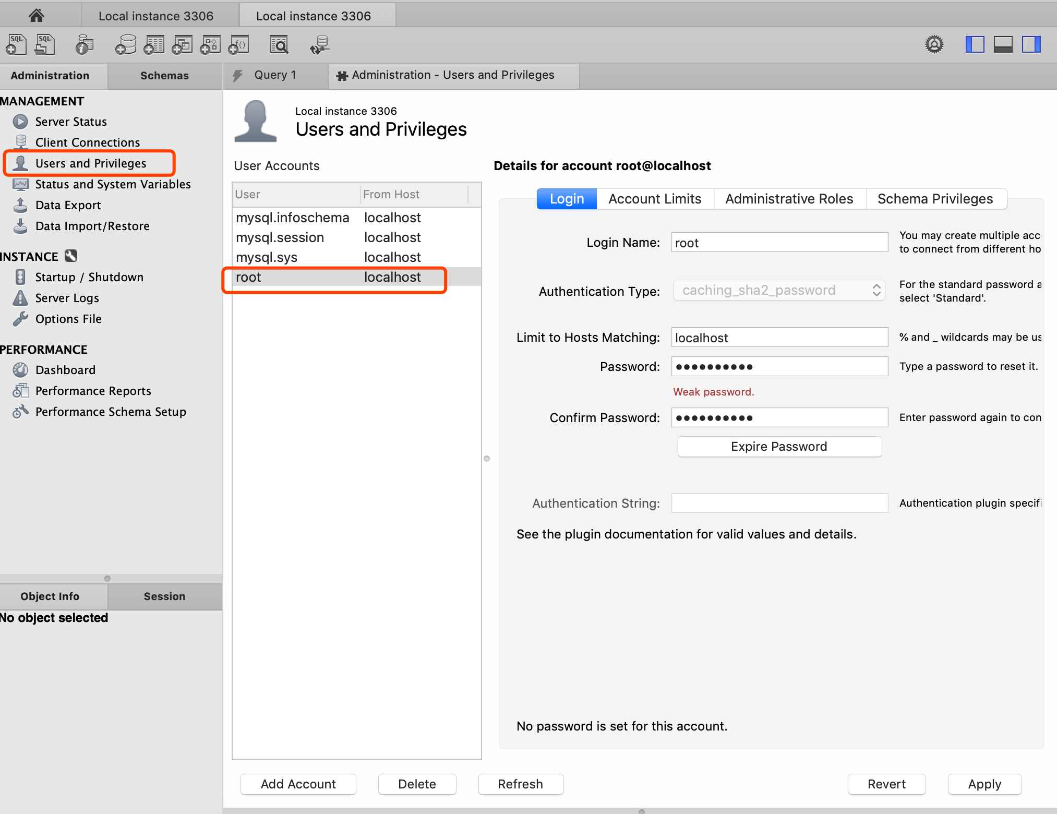1057x814 pixels.
Task: Toggle the left sidebar panel
Action: [975, 44]
